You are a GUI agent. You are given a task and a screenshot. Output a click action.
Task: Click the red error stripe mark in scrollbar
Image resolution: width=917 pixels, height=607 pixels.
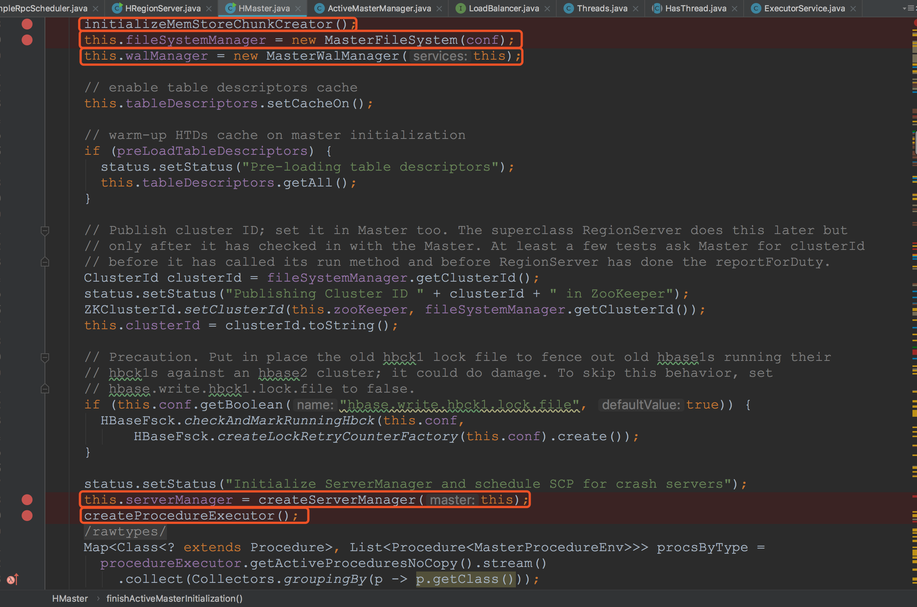[914, 352]
